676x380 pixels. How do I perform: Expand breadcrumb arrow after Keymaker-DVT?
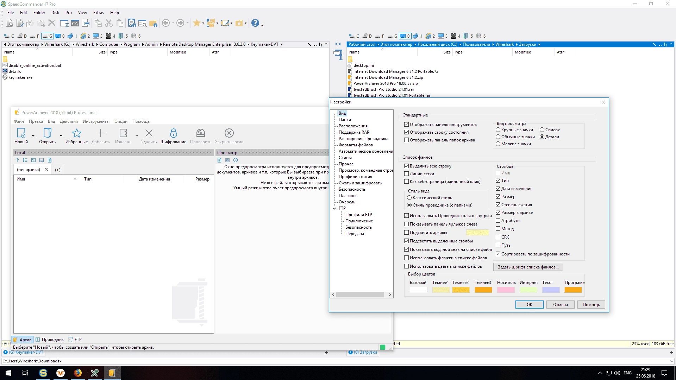click(281, 44)
